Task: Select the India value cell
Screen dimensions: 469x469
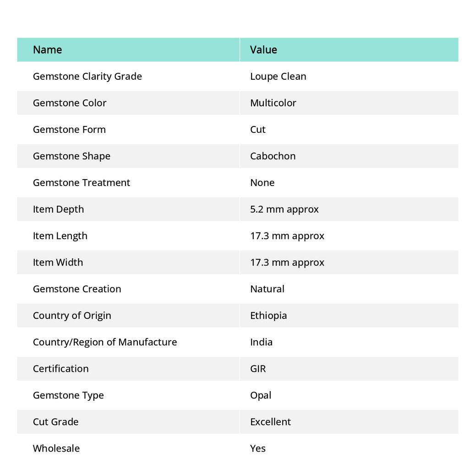Action: (349, 342)
